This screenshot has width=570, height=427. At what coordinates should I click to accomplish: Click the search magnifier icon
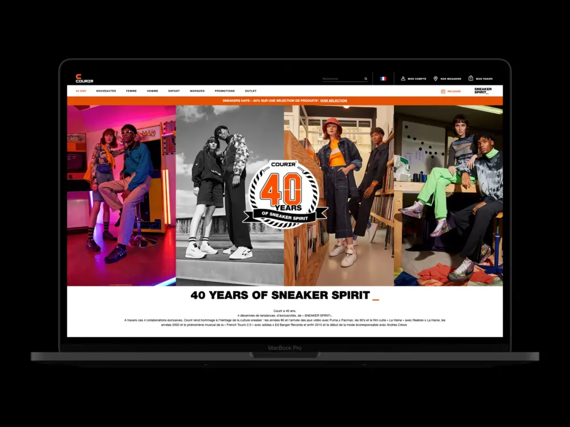(366, 79)
